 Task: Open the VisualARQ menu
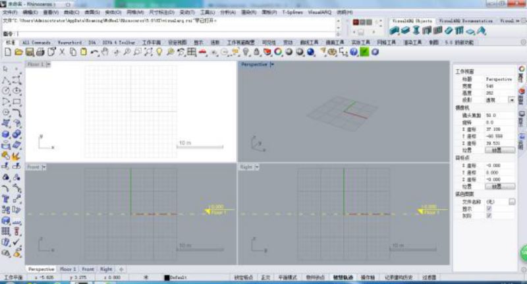319,12
